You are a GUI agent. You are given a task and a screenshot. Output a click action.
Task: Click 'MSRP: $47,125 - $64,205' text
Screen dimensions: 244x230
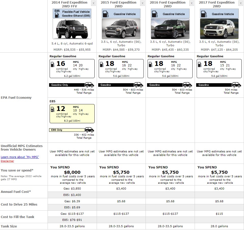click(x=219, y=50)
